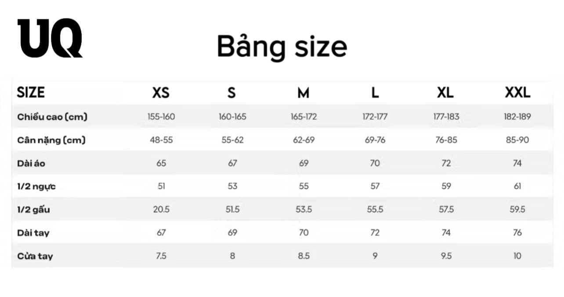Select the XXL size column header
Image resolution: width=564 pixels, height=297 pixels.
coord(517,93)
